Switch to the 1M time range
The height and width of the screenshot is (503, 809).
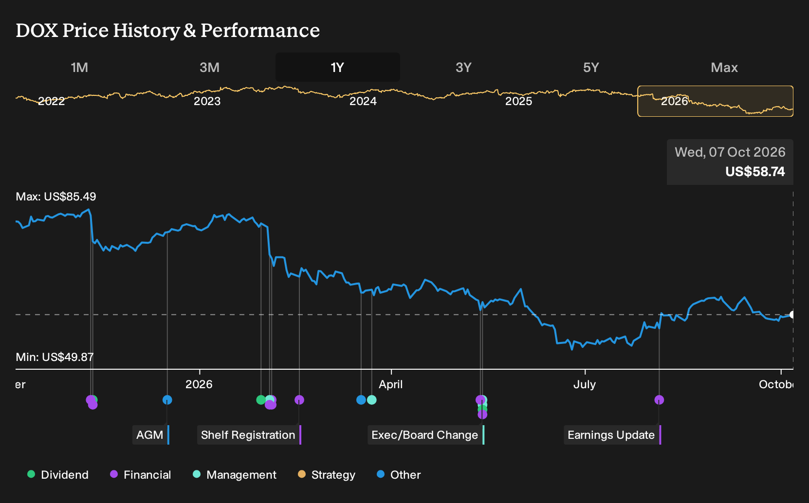coord(79,67)
